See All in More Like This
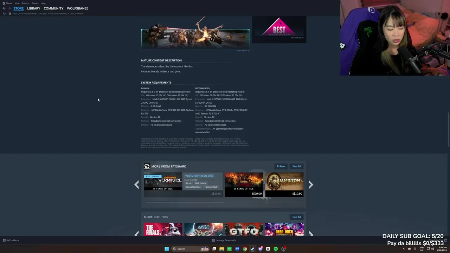Screen dimensions: 450x253 (x=297, y=217)
